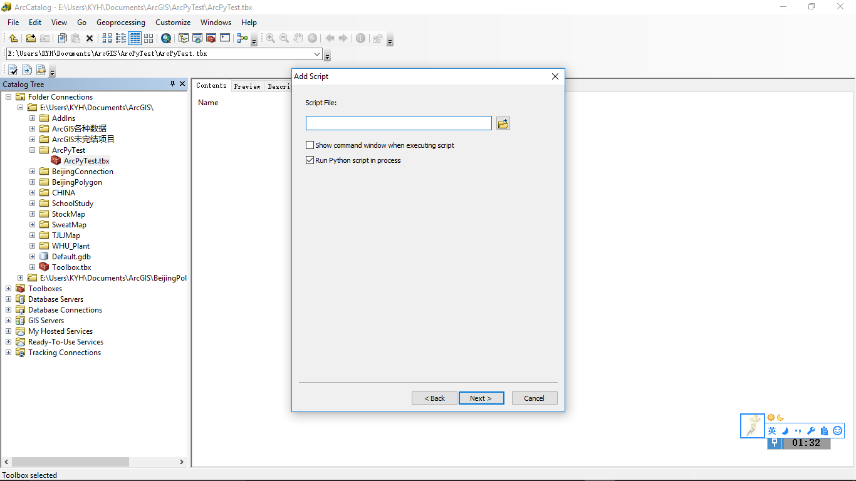The image size is (856, 481).
Task: Click the smiley face in the IME bar
Action: tap(837, 431)
